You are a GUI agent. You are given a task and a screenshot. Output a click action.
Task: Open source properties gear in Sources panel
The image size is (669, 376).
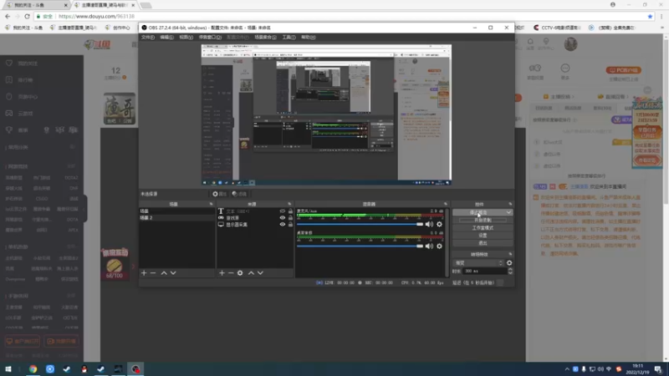click(240, 273)
